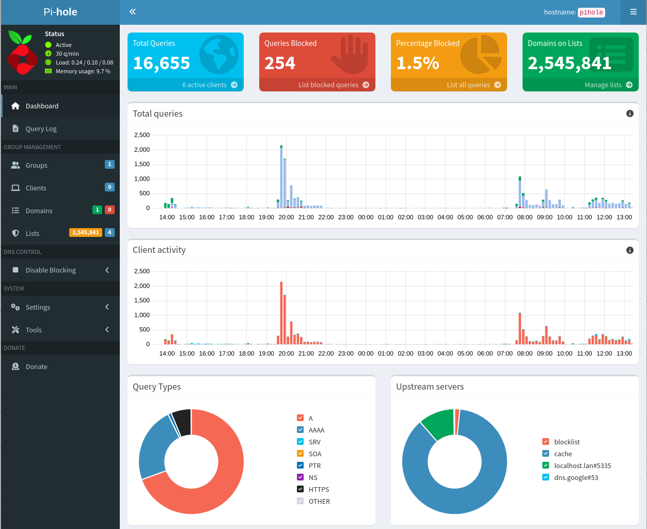Click the green 1 badge on Domains
Image resolution: width=647 pixels, height=529 pixels.
[97, 210]
